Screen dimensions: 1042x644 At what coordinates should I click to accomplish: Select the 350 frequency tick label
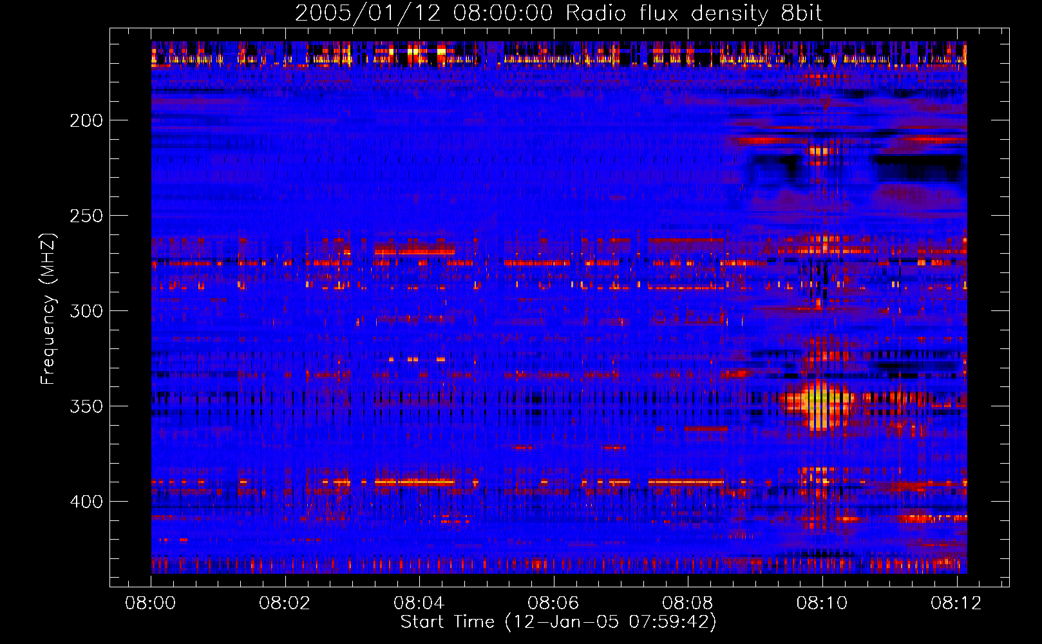click(x=86, y=406)
